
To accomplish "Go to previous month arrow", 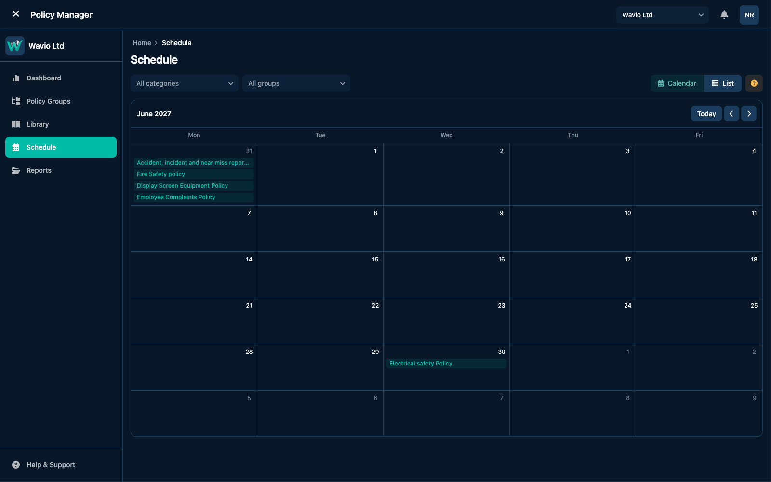I will tap(731, 114).
